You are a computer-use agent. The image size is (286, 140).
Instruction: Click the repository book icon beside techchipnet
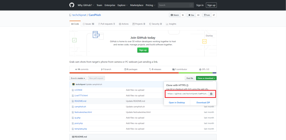pyautogui.click(x=70, y=15)
